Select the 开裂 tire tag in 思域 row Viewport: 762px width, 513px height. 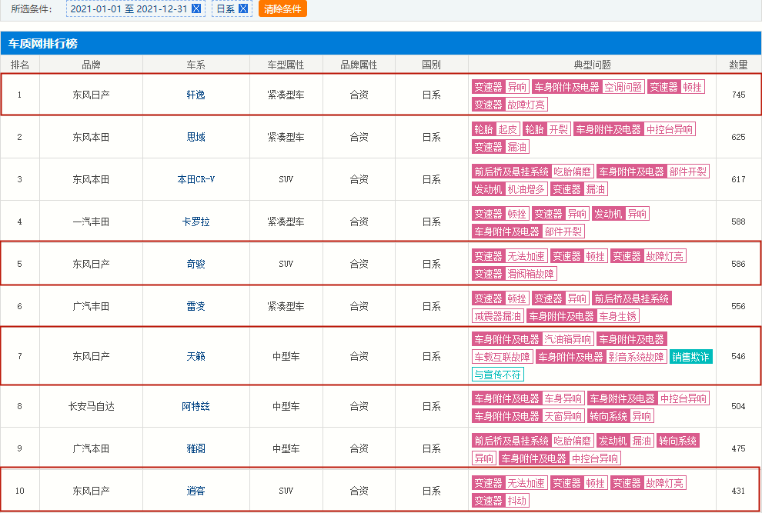(558, 129)
